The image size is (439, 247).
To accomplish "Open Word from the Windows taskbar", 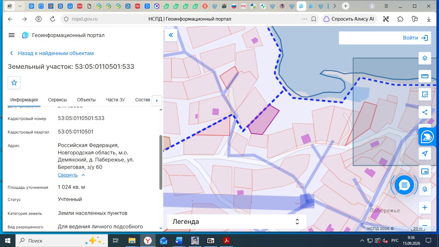I will coord(179,241).
